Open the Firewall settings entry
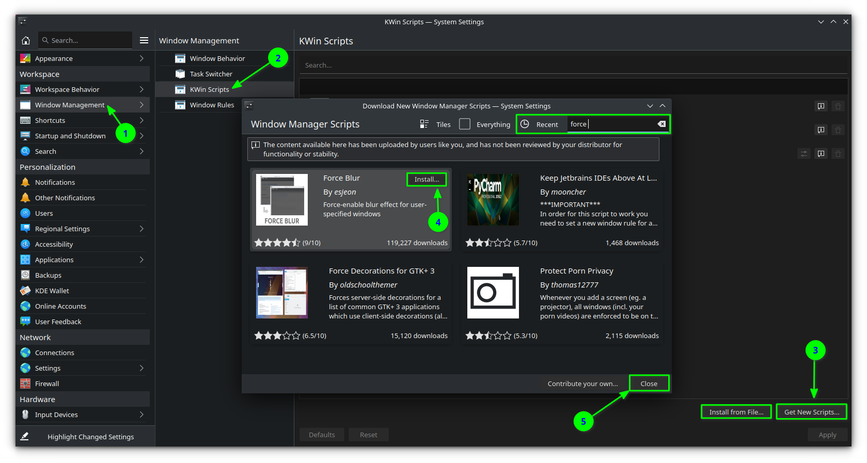 [x=83, y=384]
